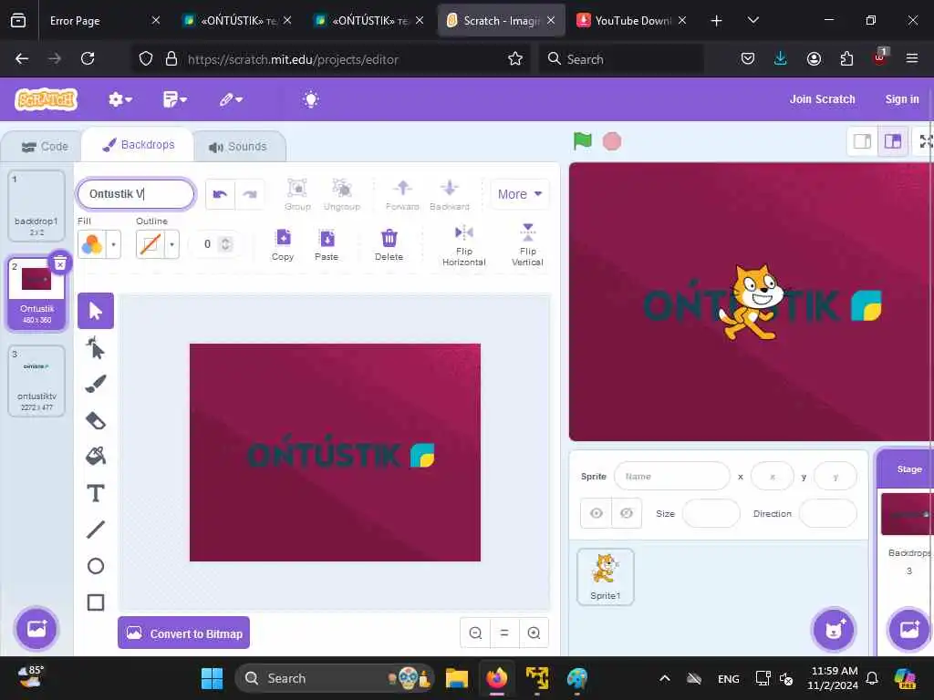
Task: Zoom in on the paint canvas
Action: pos(534,633)
